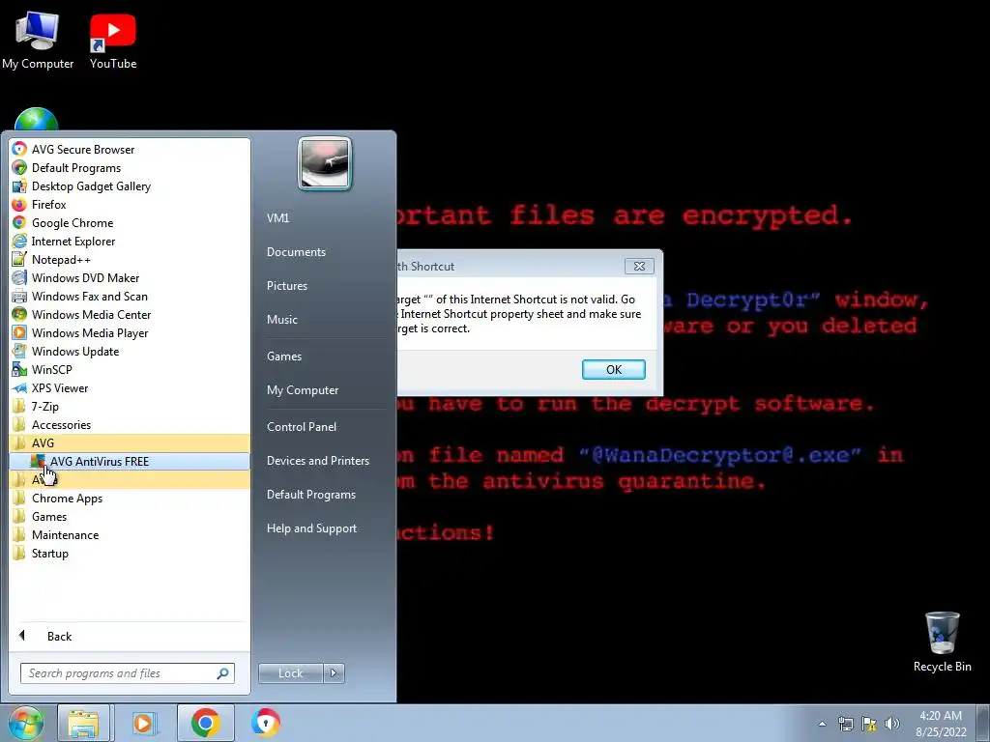Open Help and Support
Viewport: 990px width, 742px height.
point(326,528)
